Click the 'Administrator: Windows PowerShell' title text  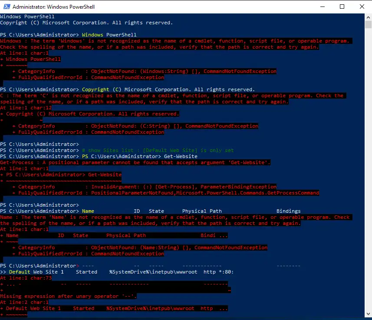[54, 7]
